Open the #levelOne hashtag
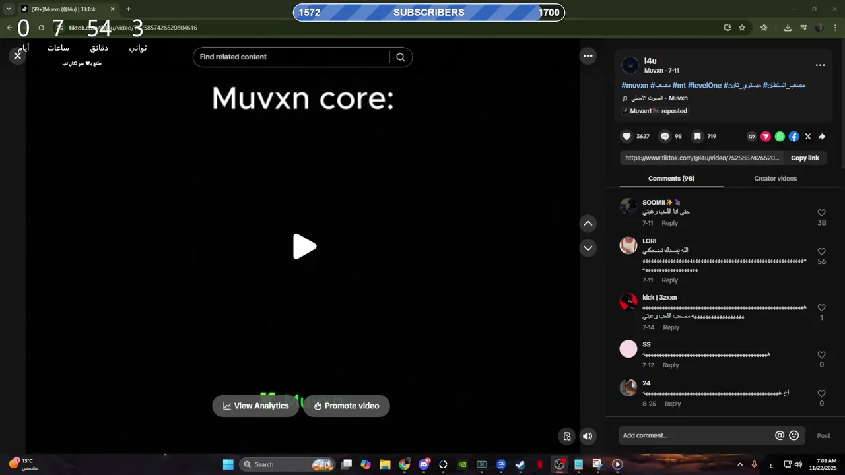 click(x=704, y=86)
